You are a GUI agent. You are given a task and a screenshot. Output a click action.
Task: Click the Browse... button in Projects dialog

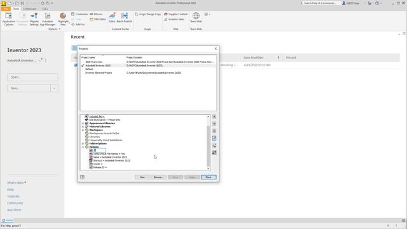(x=158, y=177)
